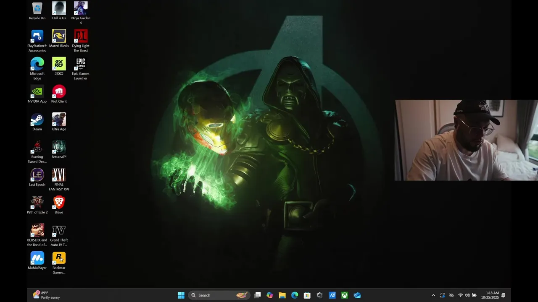
Task: Select the Ultra Age shortcut
Action: click(x=59, y=122)
